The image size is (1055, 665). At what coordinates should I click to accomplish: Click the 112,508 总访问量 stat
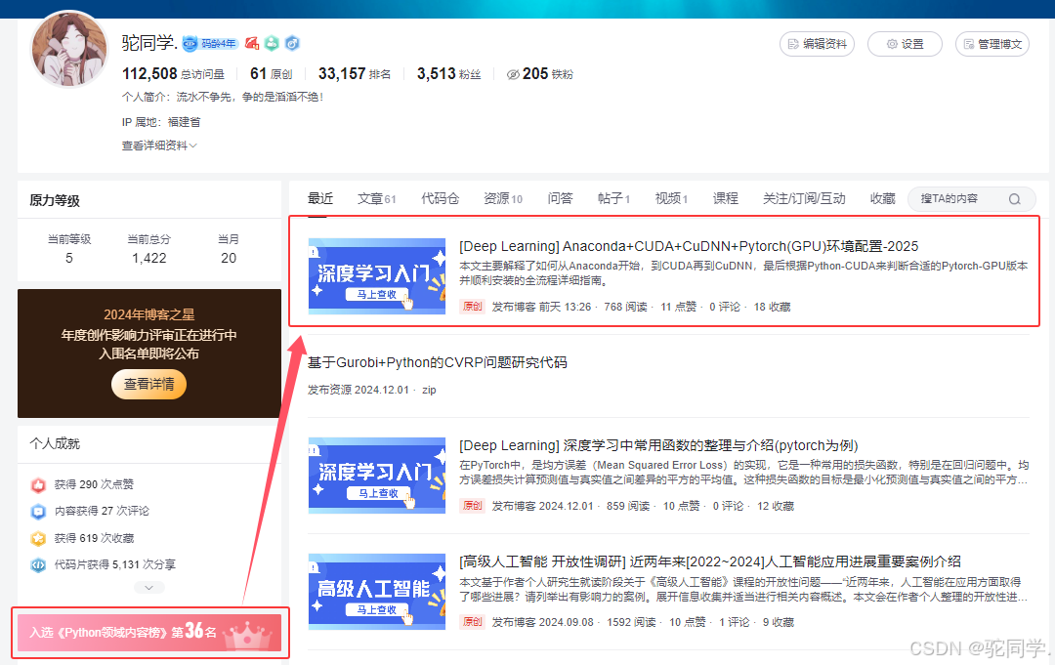coord(173,74)
